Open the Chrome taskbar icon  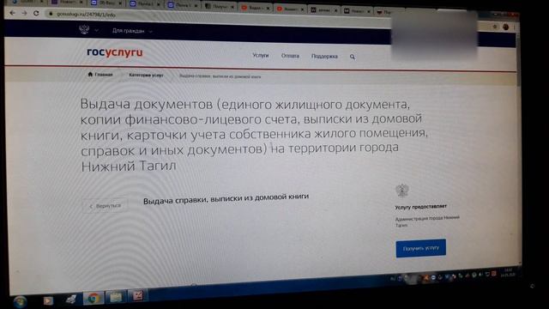click(x=94, y=298)
